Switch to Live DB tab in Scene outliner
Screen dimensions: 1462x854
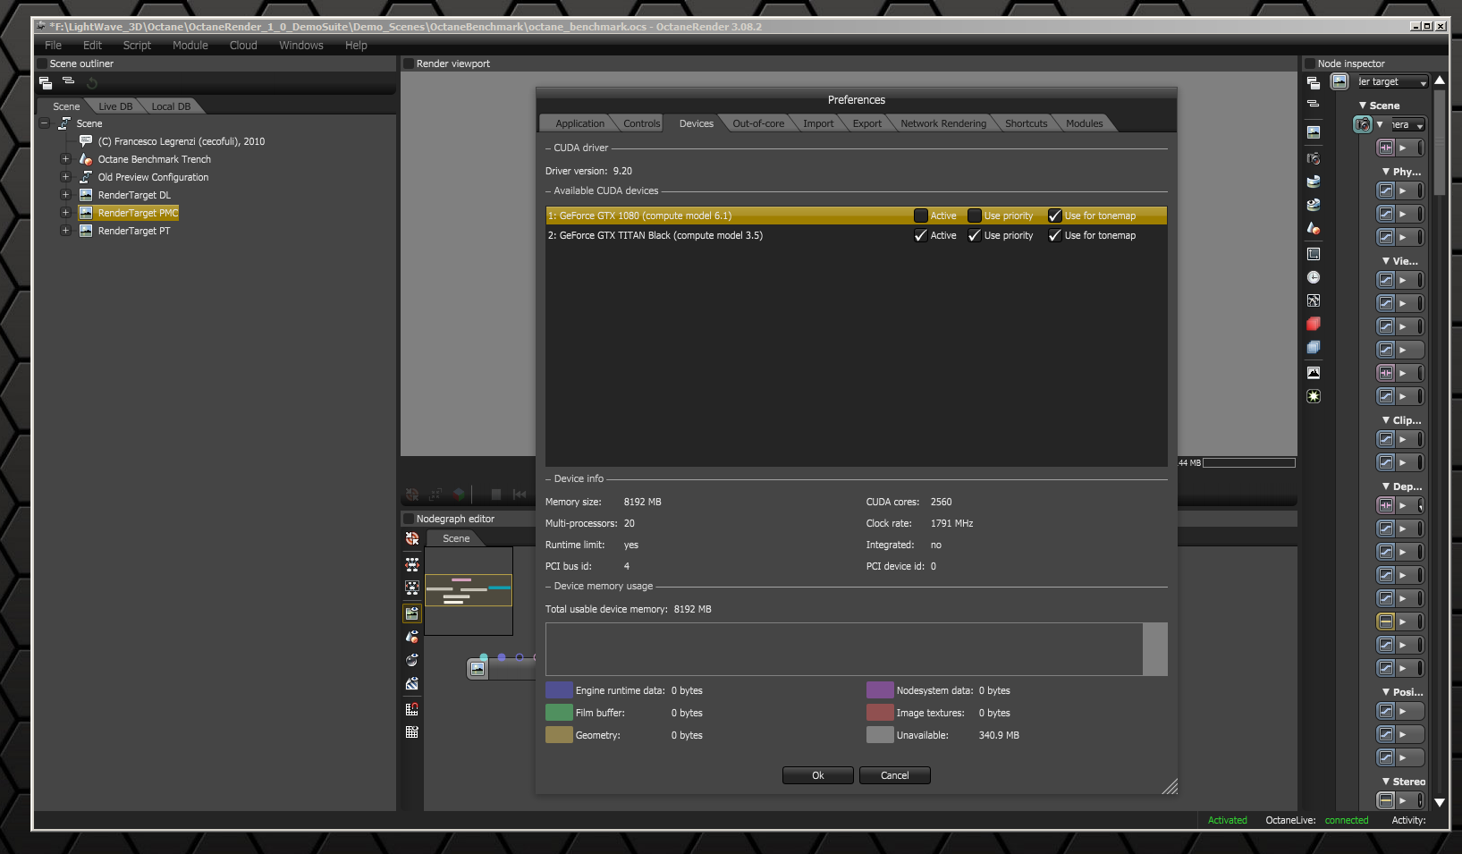[115, 106]
